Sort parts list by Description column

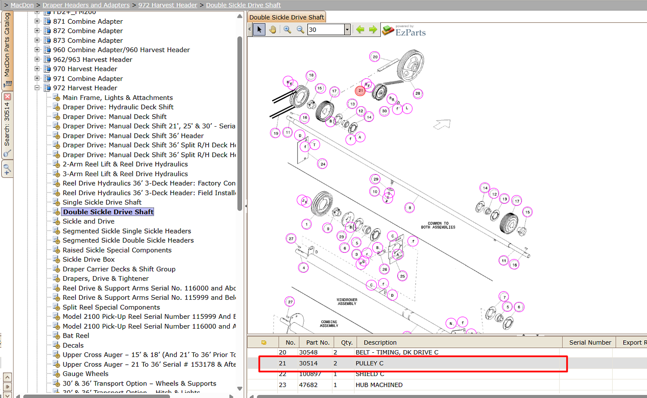point(459,342)
